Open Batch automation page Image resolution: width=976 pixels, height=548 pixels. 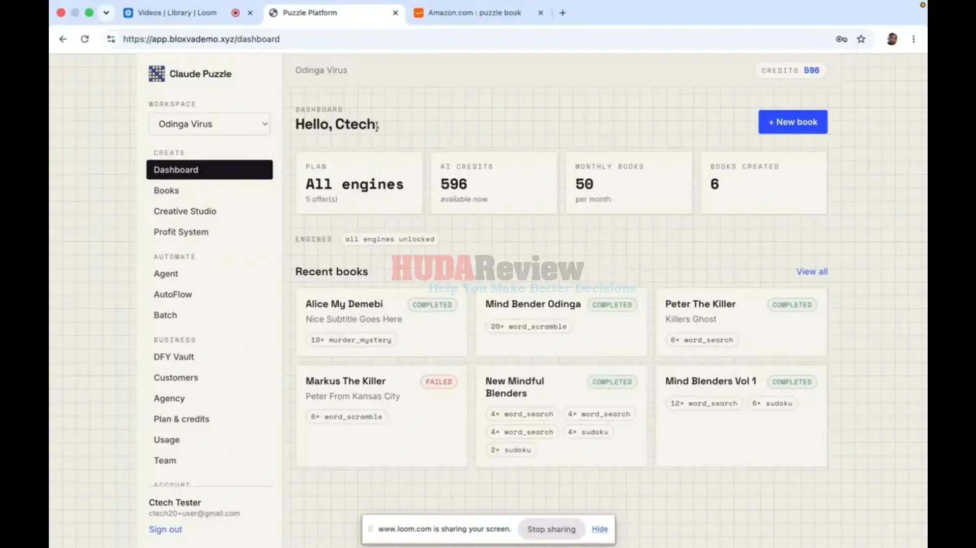click(x=165, y=315)
